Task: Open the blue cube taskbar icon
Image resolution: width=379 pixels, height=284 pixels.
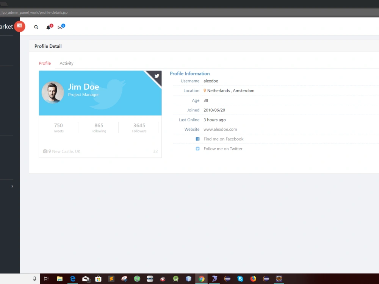Action: (188, 279)
